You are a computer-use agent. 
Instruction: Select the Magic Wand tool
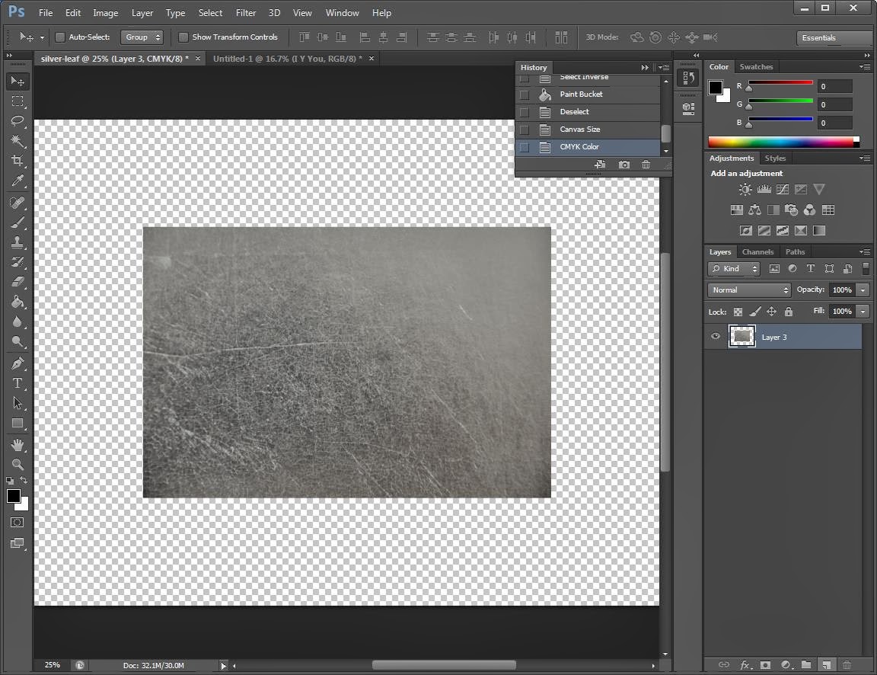[18, 141]
